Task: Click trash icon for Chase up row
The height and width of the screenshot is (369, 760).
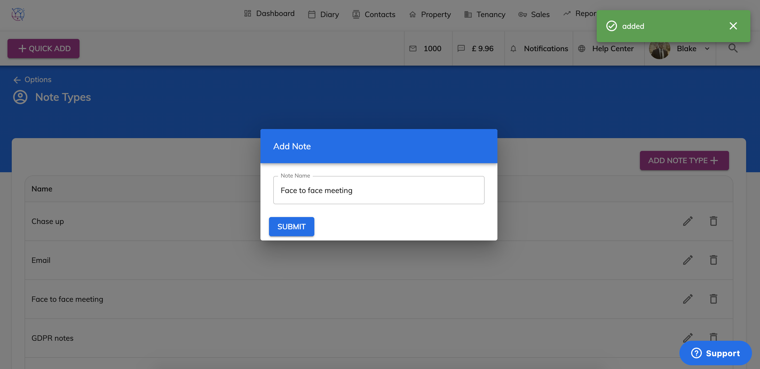Action: [713, 221]
